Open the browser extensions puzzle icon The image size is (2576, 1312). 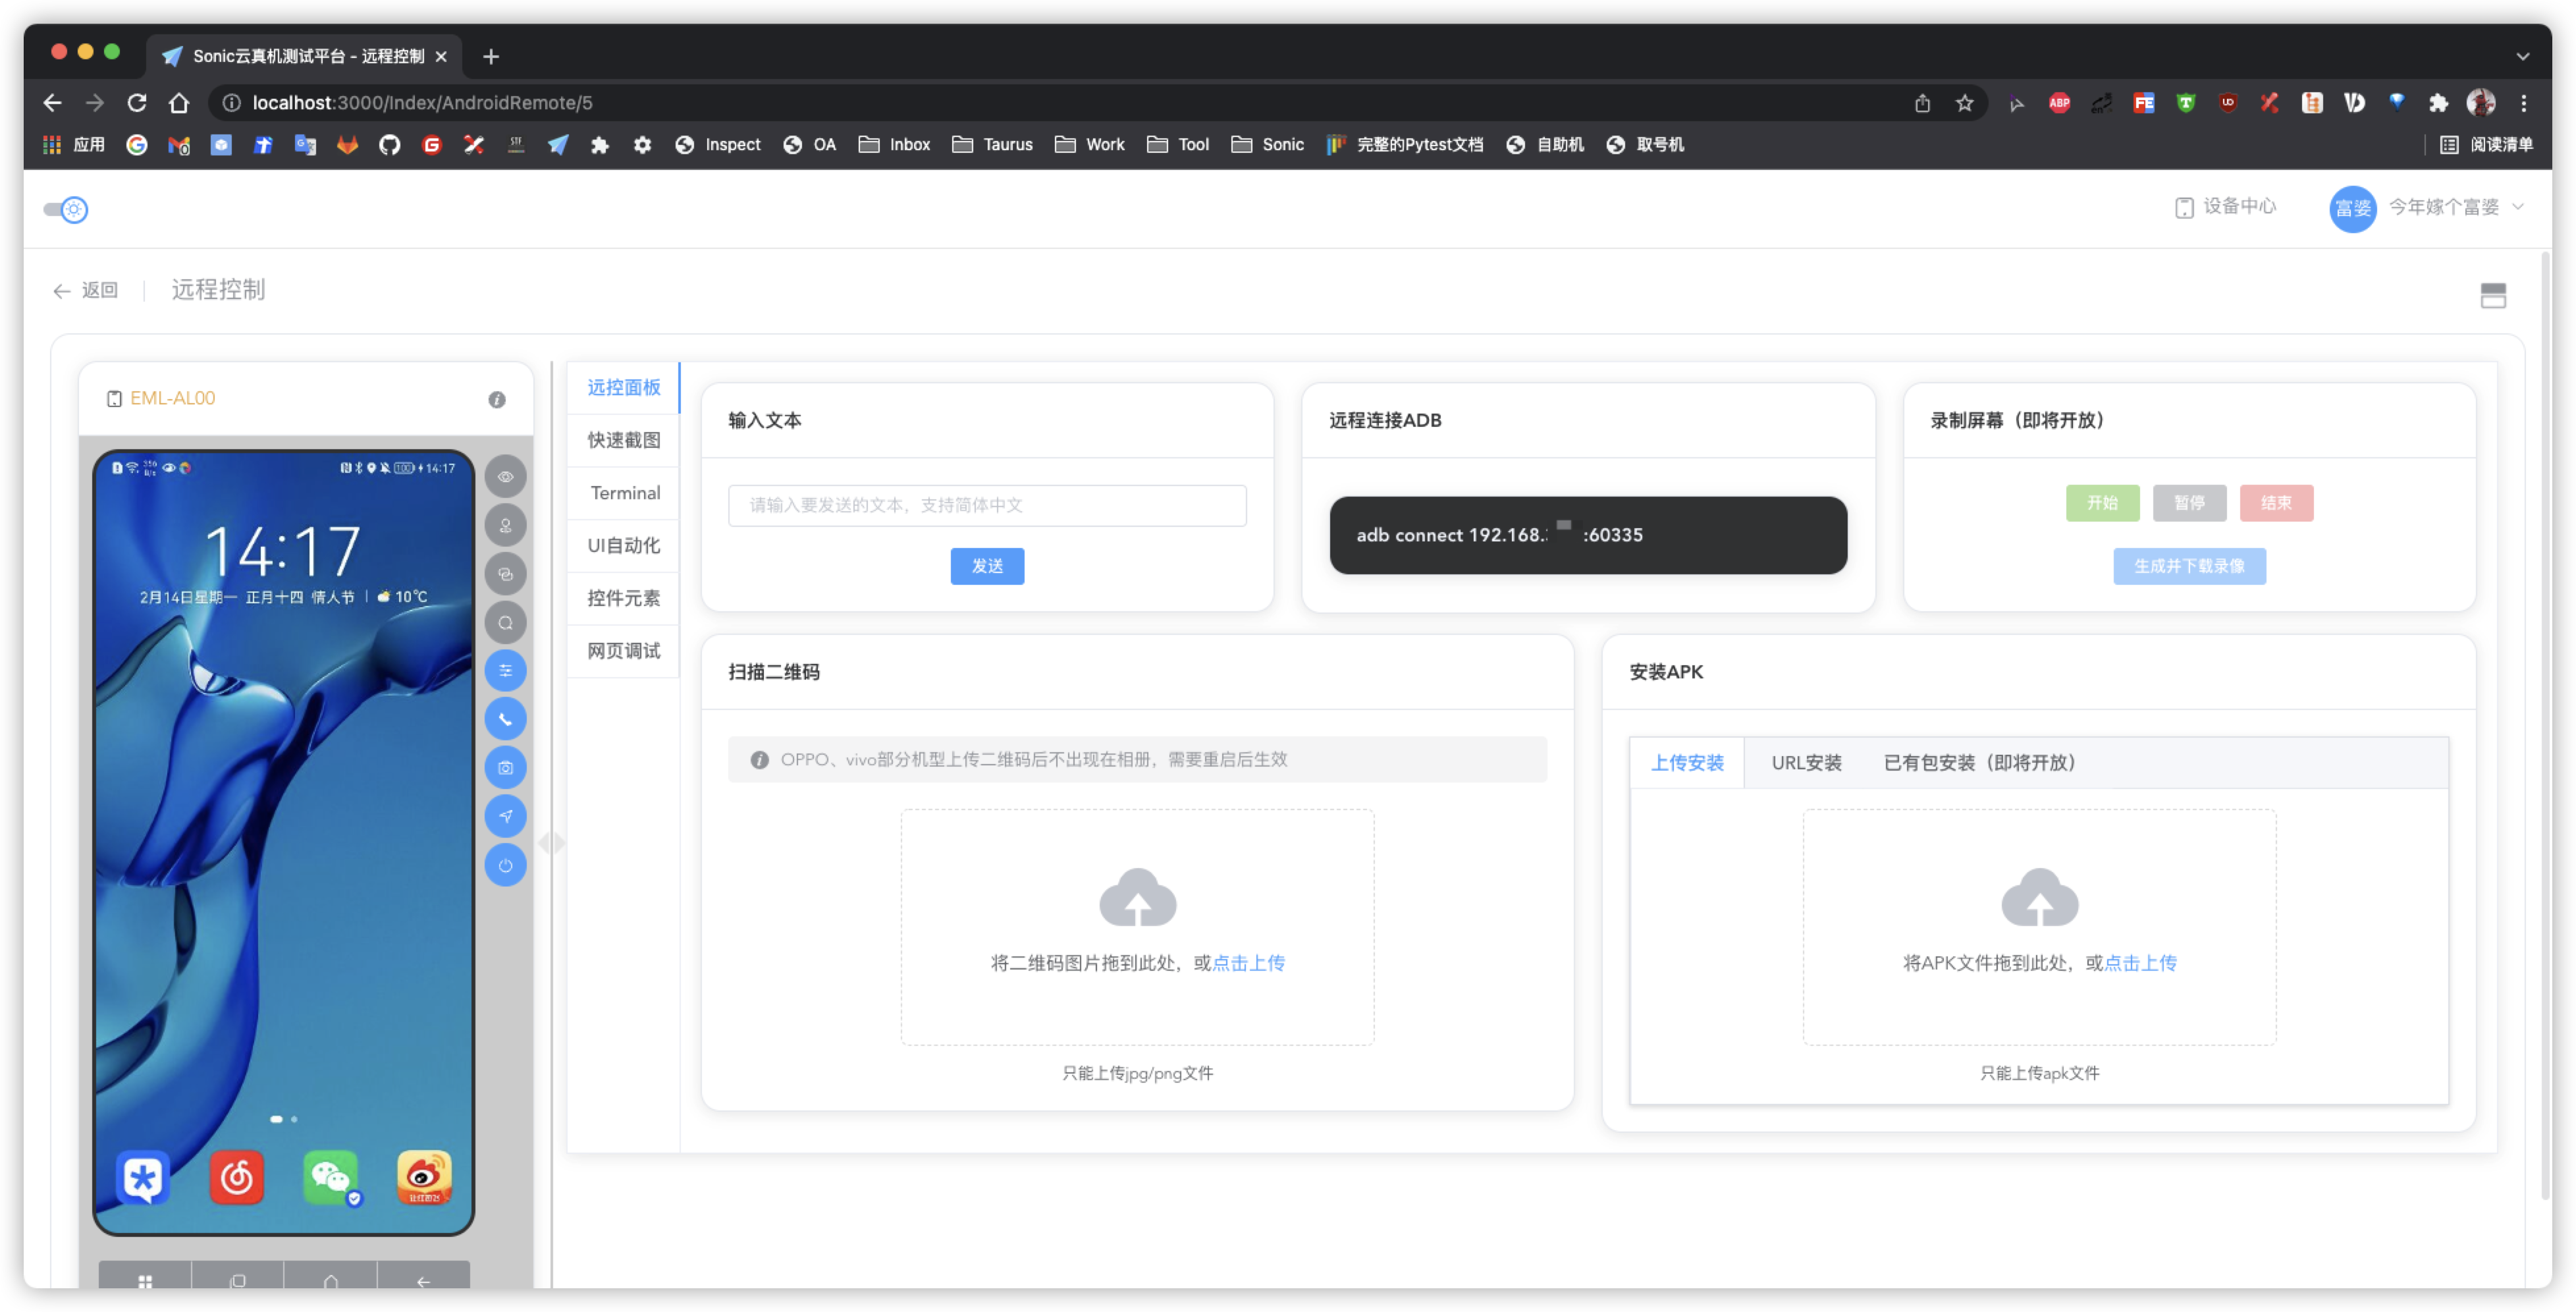[2439, 103]
